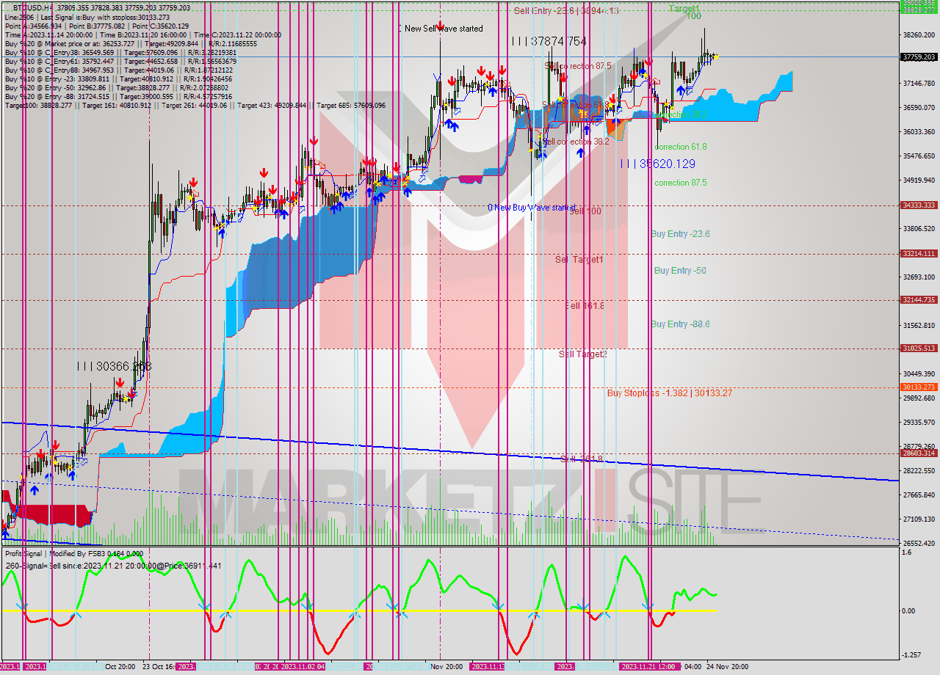This screenshot has width=940, height=675.
Task: Click the red 33214.111 price level tag
Action: pyautogui.click(x=919, y=254)
